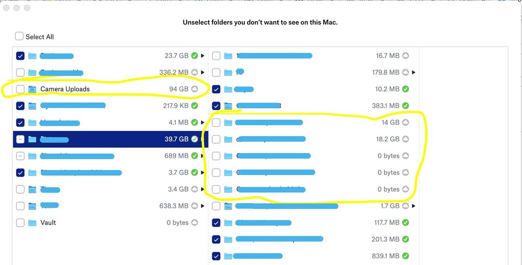
Task: Click the green synced icon beside 23.7 GB
Action: tap(195, 56)
